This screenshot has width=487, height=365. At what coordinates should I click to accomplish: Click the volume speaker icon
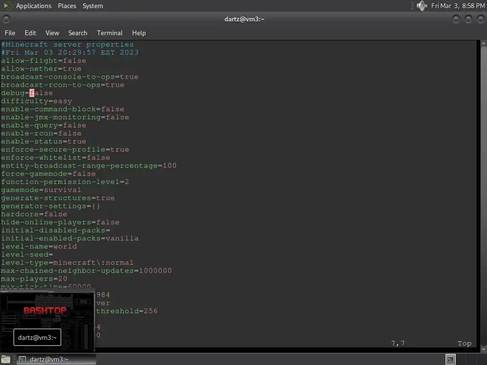click(421, 6)
